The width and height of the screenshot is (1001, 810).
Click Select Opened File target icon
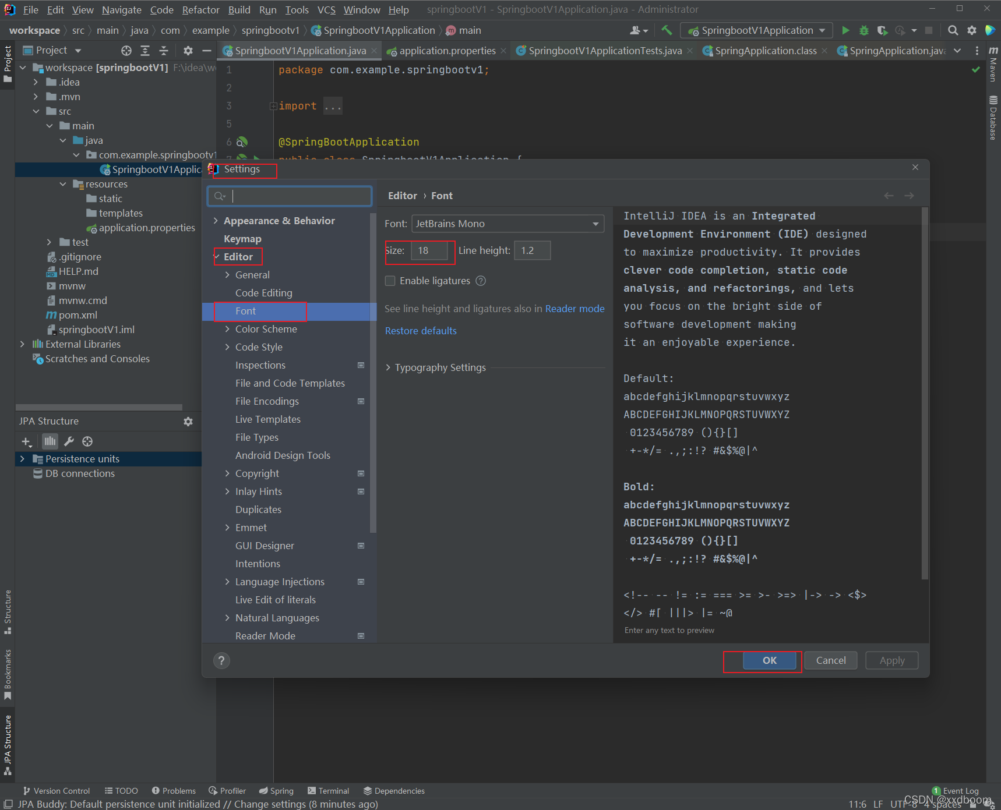coord(126,51)
